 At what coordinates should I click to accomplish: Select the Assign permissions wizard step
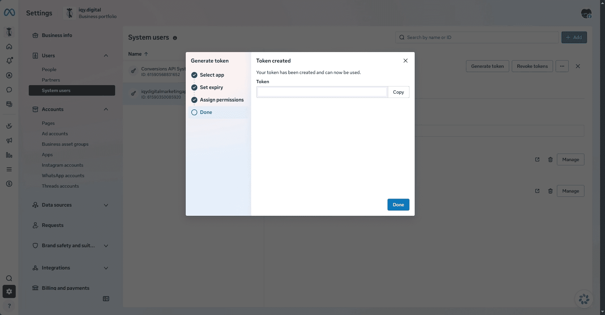coord(218,100)
